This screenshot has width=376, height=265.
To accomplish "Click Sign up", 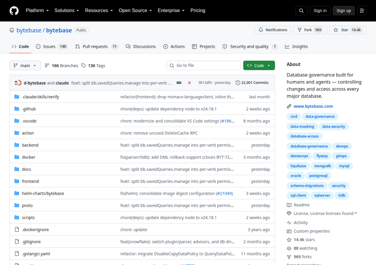I will 344,11.
